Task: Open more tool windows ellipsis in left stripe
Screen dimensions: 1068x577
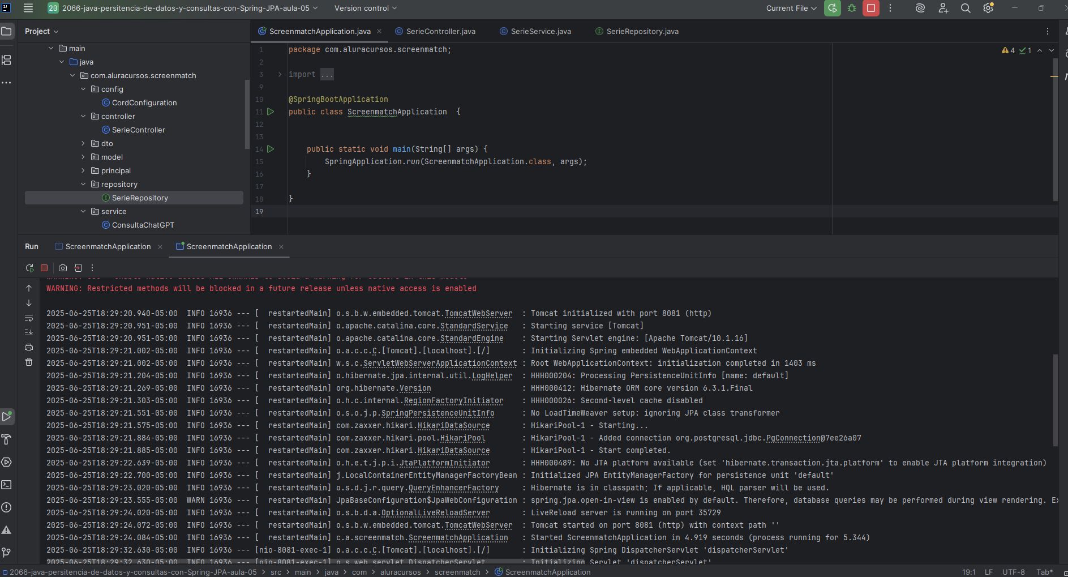Action: [x=7, y=83]
